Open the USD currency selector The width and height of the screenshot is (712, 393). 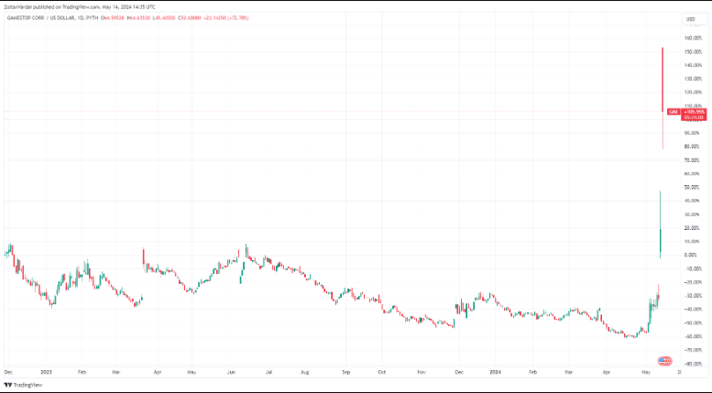point(689,18)
